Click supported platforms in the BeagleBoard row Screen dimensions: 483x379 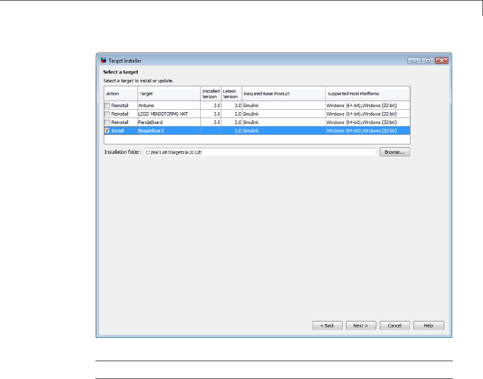(361, 130)
